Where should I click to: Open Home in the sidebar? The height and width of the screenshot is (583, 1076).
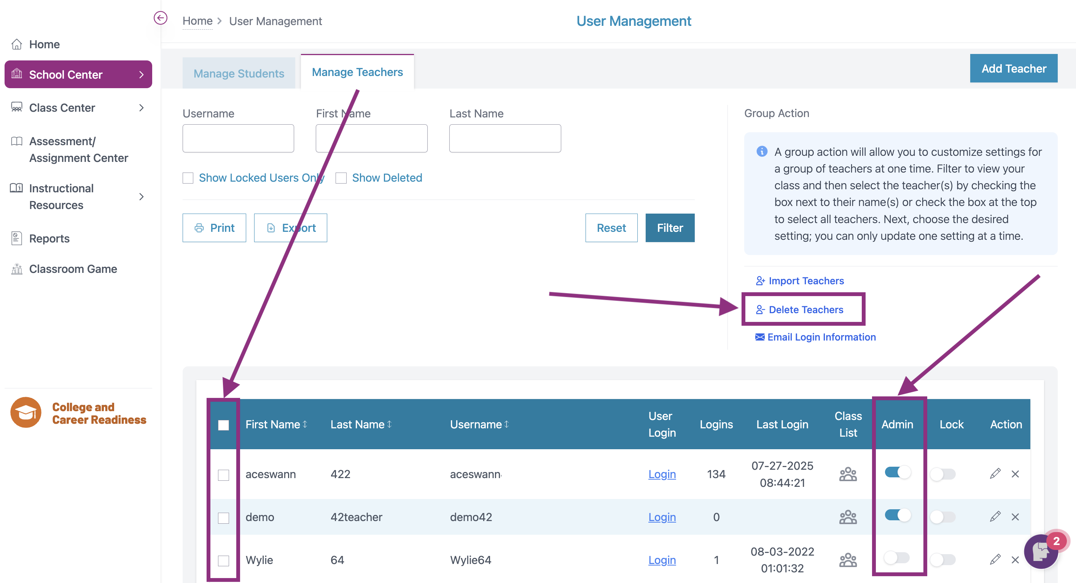click(44, 44)
